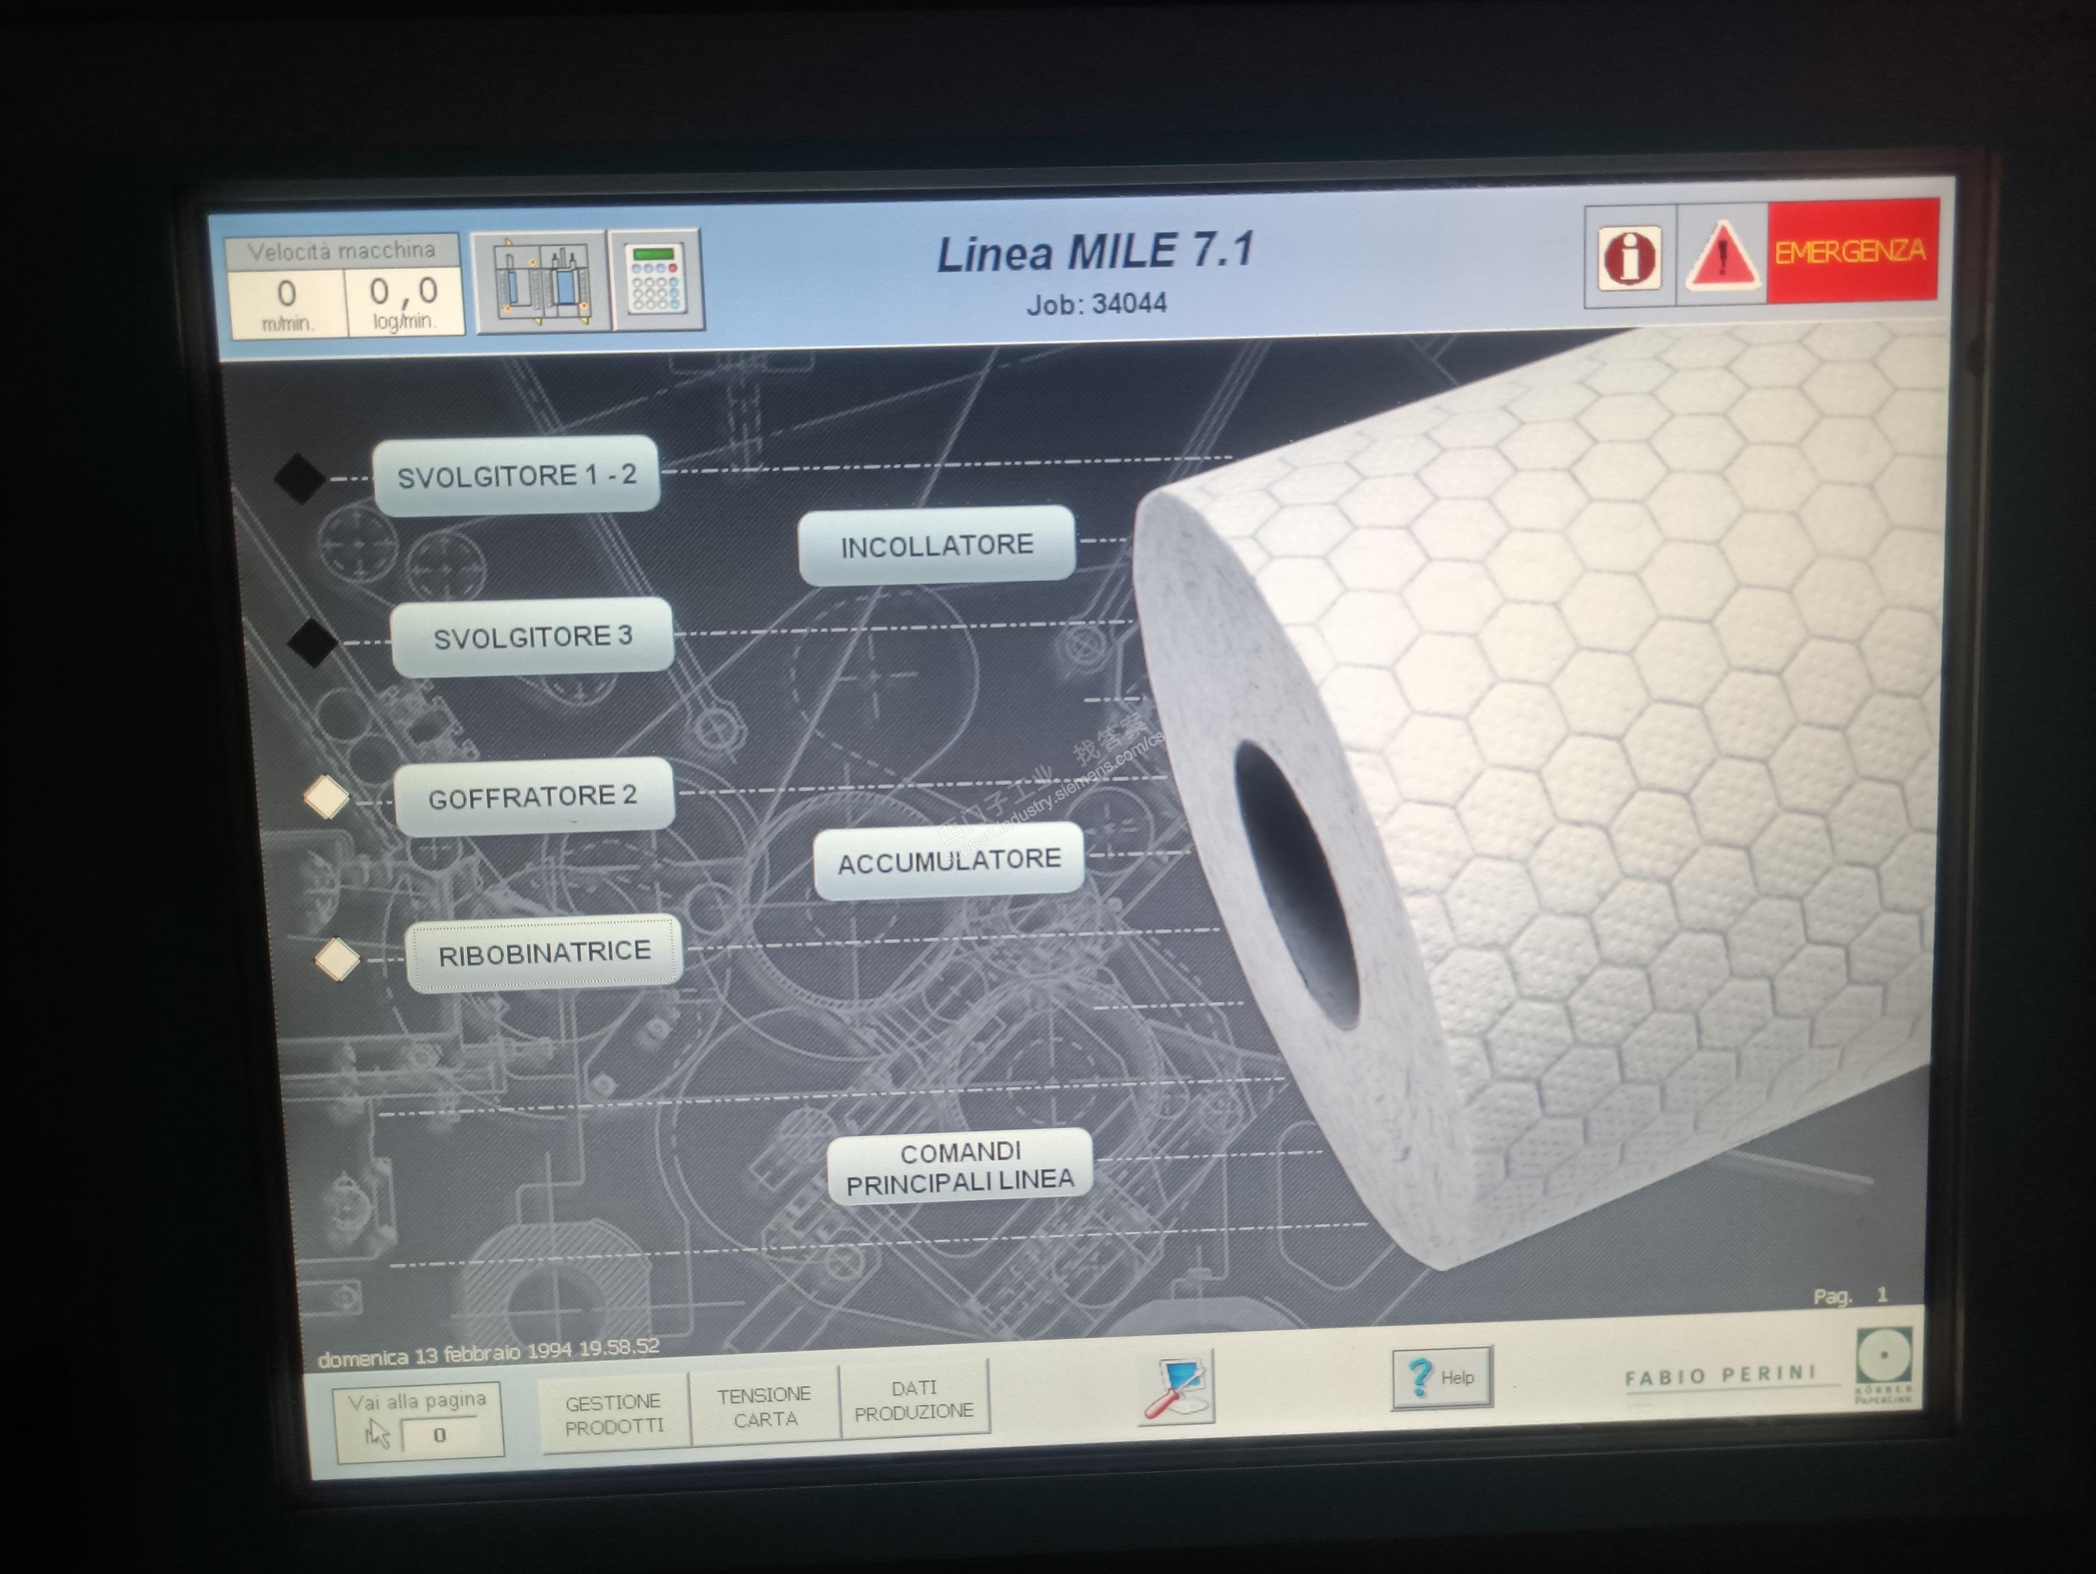Open COMANDI PRINCIPALI LINEA page
Screen dimensions: 2096x1574
[960, 1167]
